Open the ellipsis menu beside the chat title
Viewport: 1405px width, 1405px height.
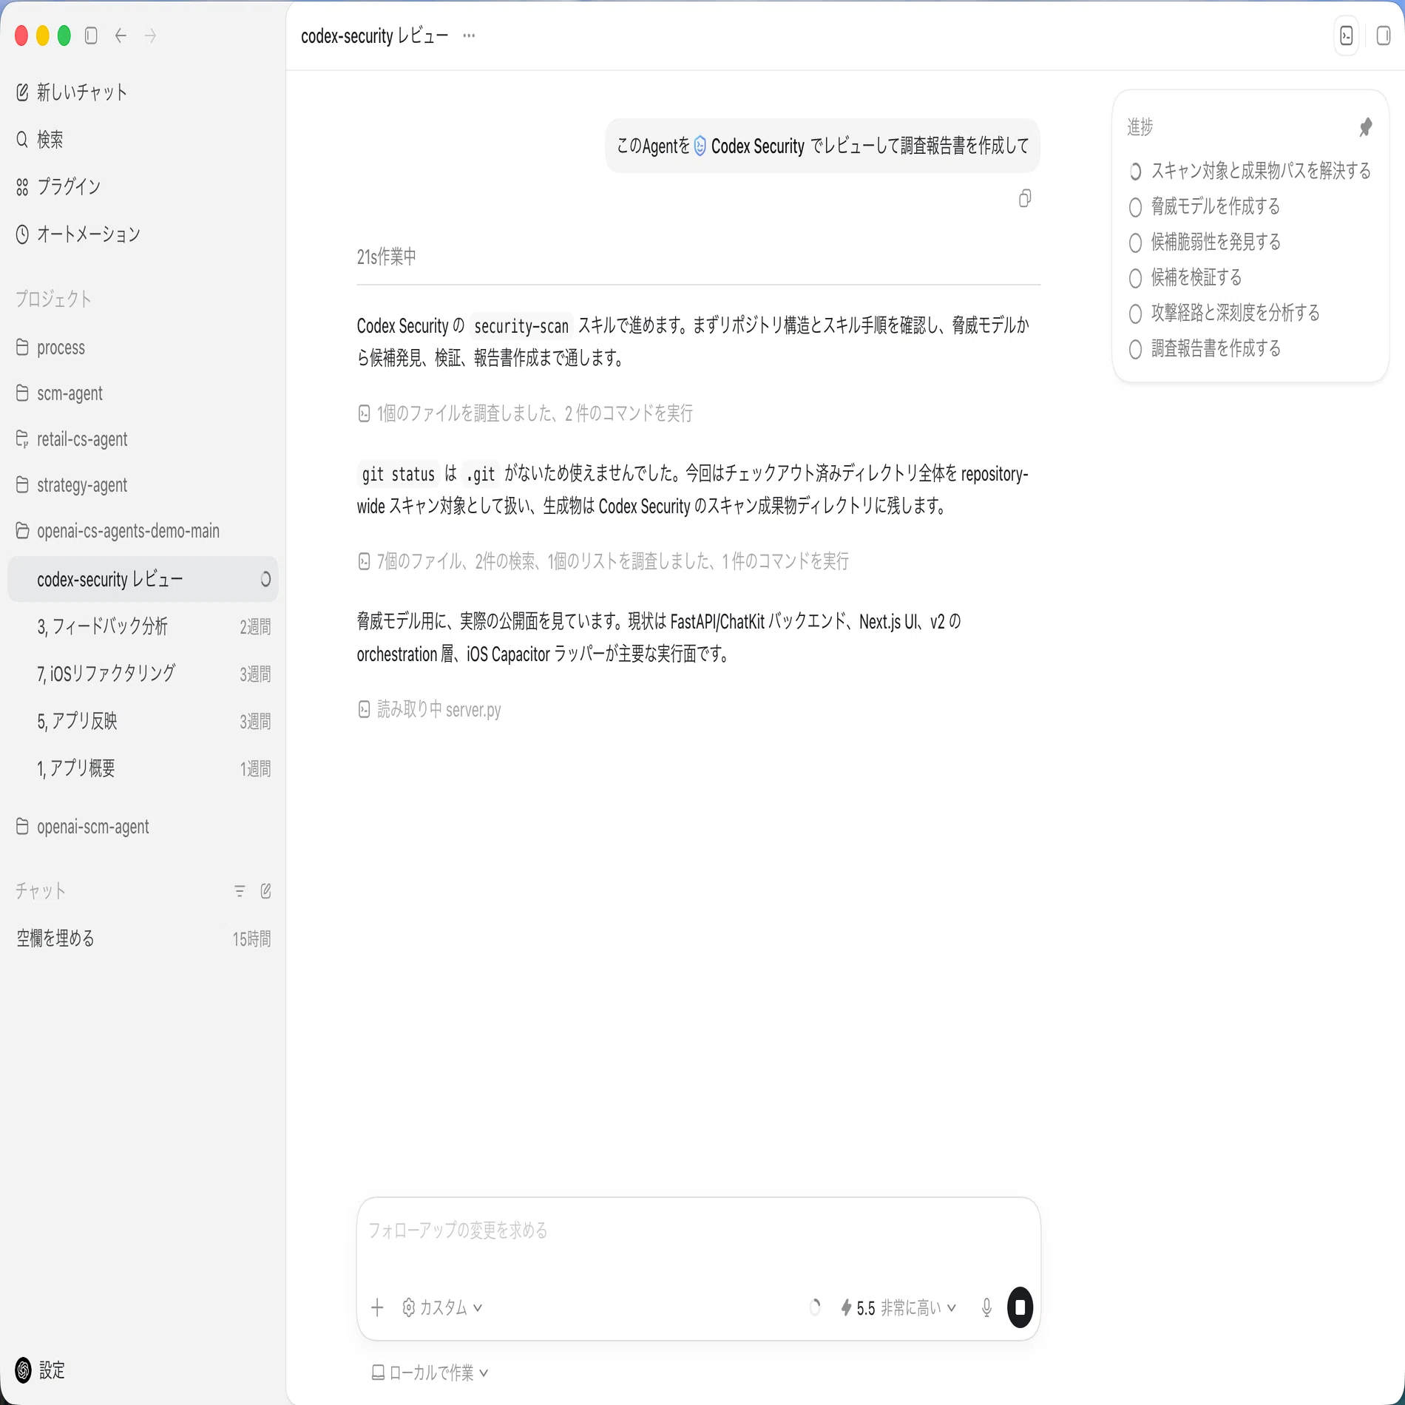pyautogui.click(x=469, y=35)
